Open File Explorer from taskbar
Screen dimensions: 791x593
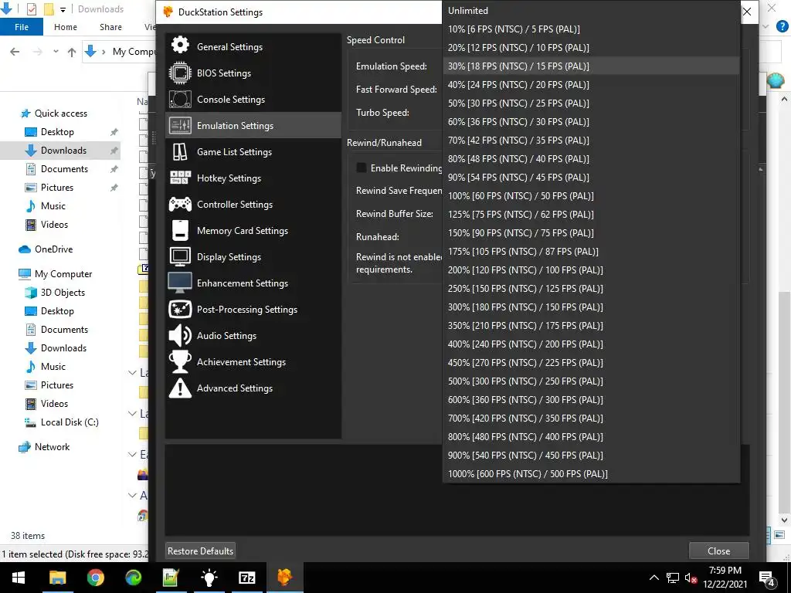[57, 578]
